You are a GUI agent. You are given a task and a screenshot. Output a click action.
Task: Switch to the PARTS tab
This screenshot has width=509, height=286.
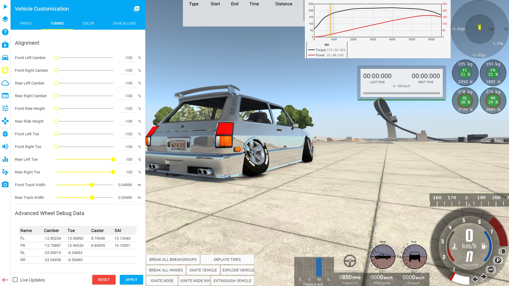tap(26, 23)
